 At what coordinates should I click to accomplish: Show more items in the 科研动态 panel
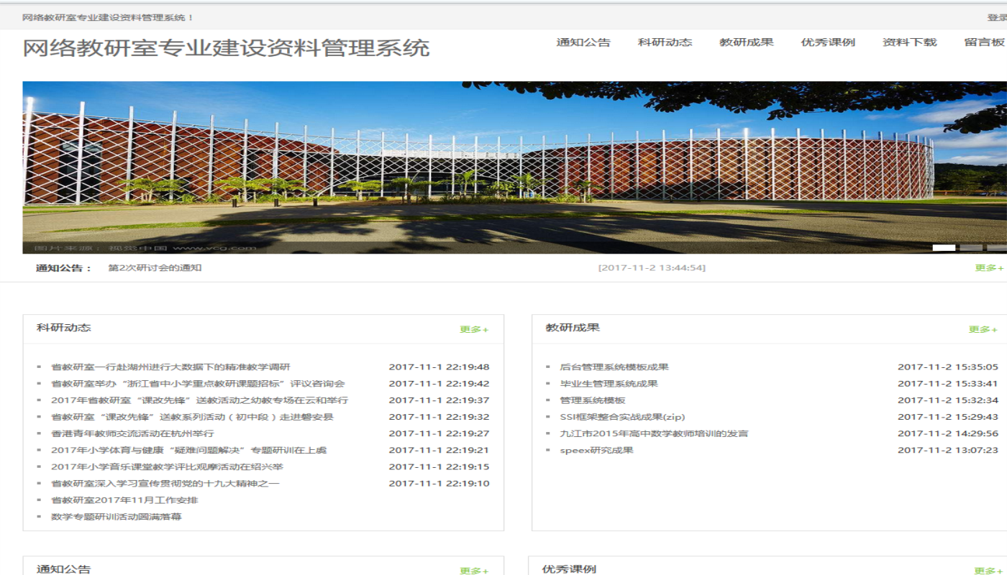click(474, 330)
